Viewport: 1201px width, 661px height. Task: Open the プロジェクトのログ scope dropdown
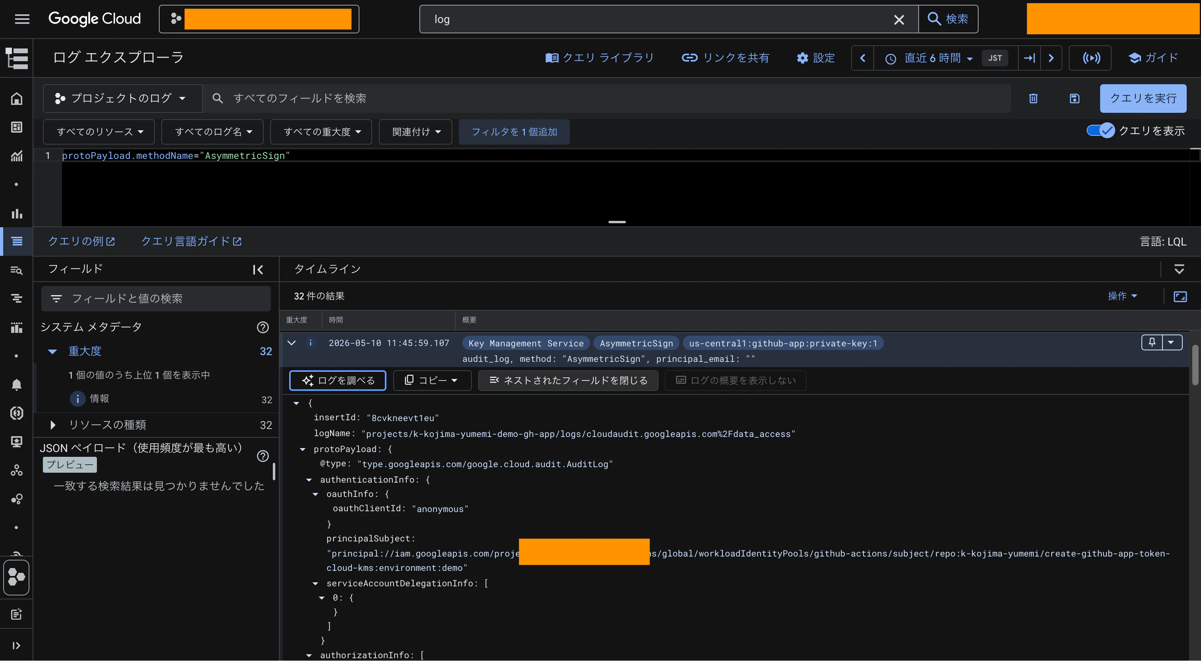[x=123, y=99]
